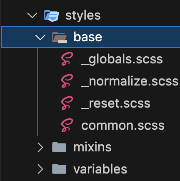The height and width of the screenshot is (181, 180).
Task: Click the variables folder icon
Action: click(59, 169)
